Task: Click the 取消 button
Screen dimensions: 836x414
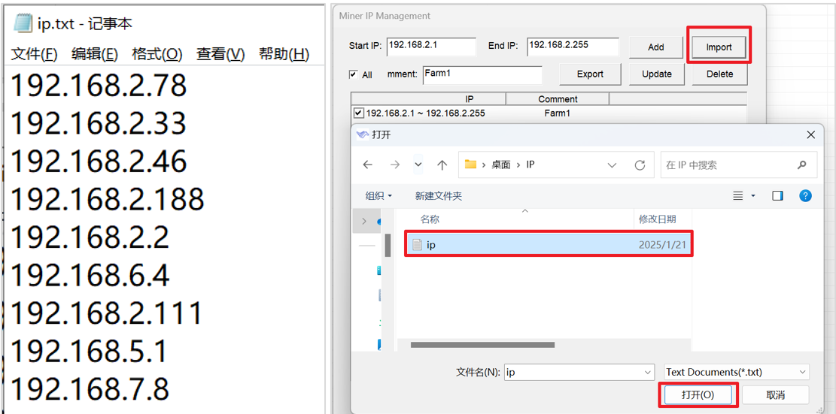Action: 775,395
